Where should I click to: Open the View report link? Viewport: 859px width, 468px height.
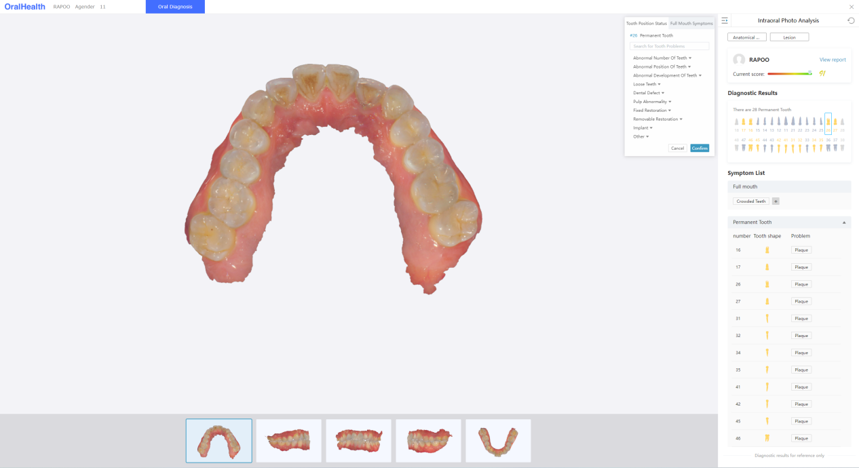click(x=833, y=60)
